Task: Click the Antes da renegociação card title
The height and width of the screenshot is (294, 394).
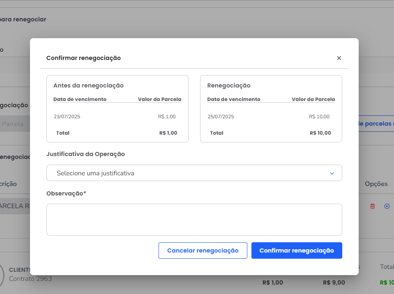Action: pyautogui.click(x=88, y=86)
